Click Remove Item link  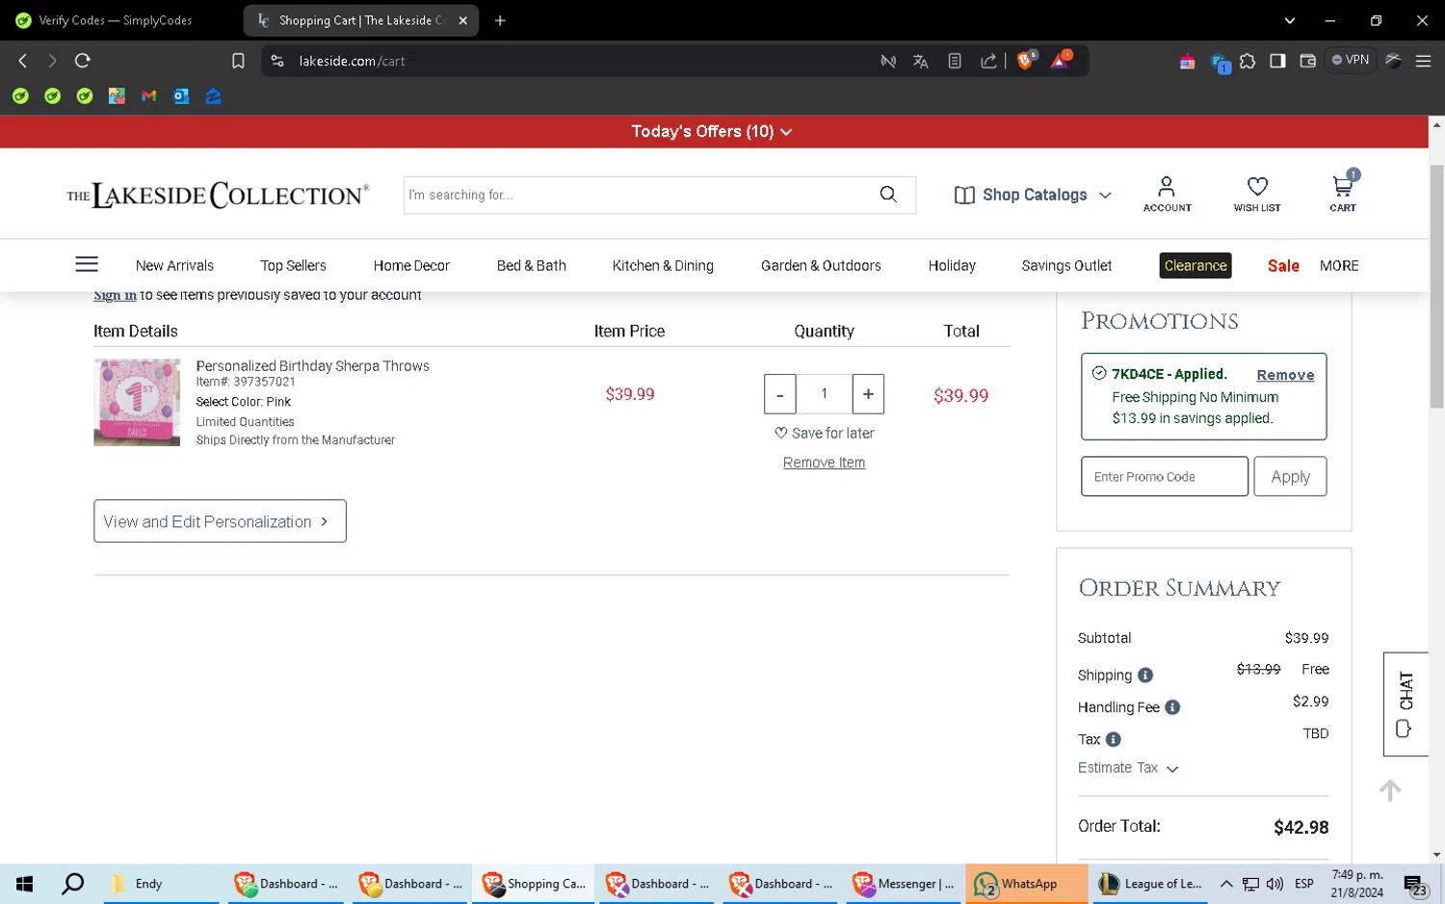[x=824, y=463]
